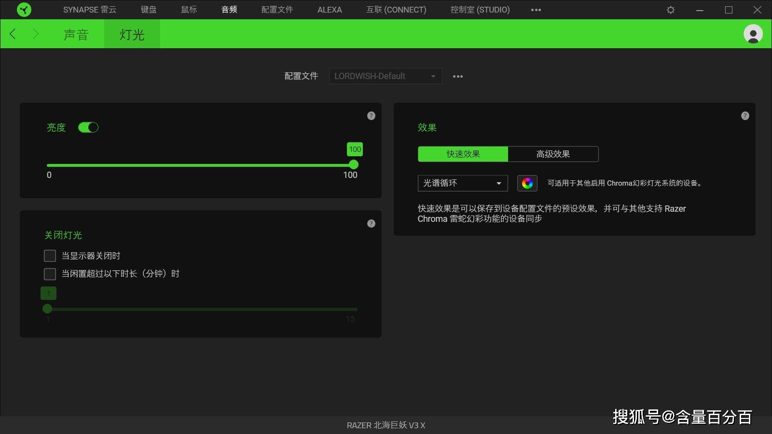Click the brightness slider handle at 100

click(x=354, y=164)
